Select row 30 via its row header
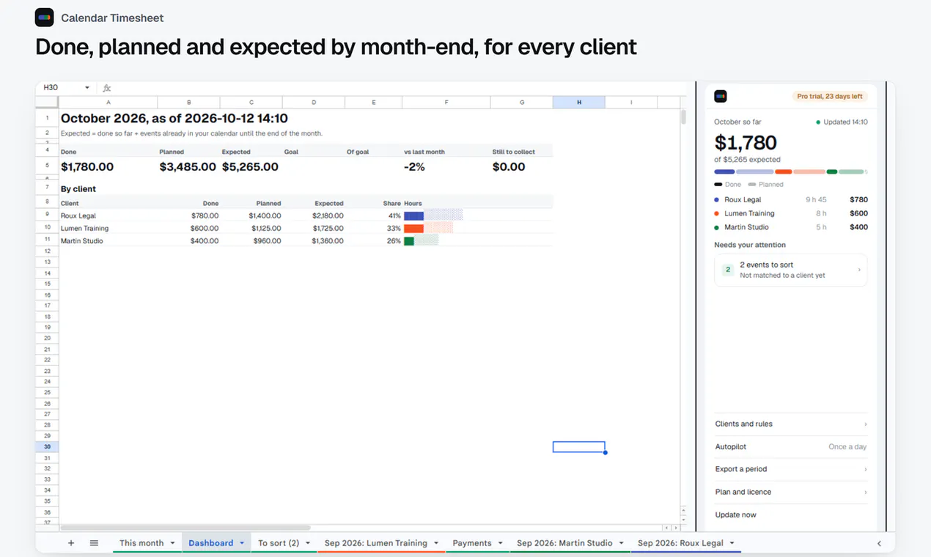931x557 pixels. (47, 446)
